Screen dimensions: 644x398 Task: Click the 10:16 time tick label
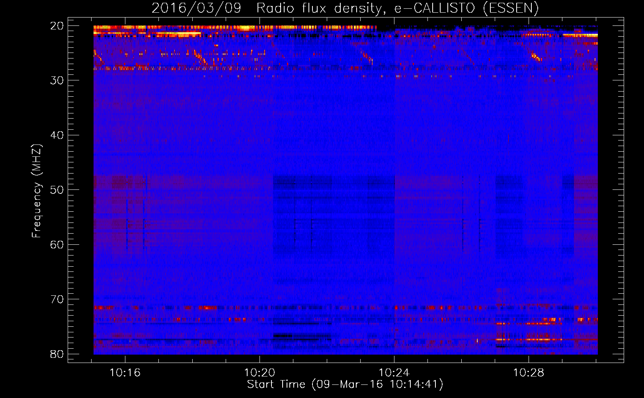[x=125, y=373]
